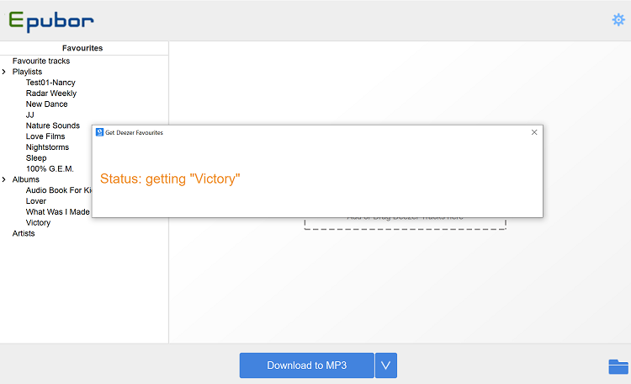Open the output folder icon

pyautogui.click(x=618, y=366)
